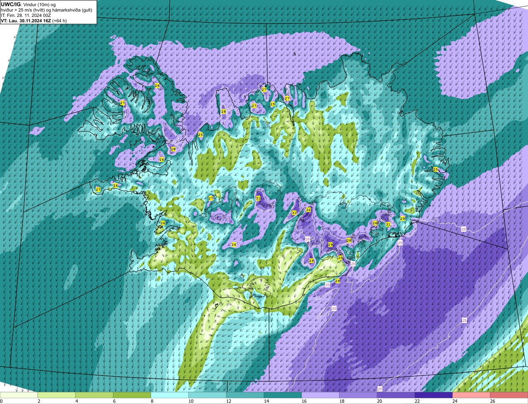The image size is (528, 404).
Task: Click the 'IT: Fim. 28. 11. 2024 00Z' line
Action: tap(26, 15)
